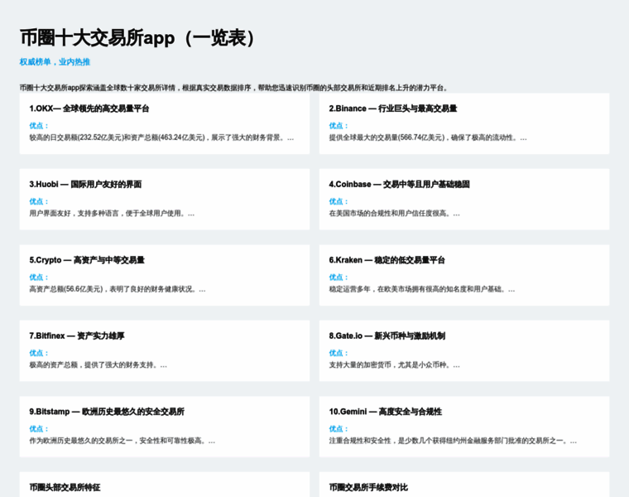Click the 优点 label in the Huobi card
The image size is (629, 497).
tap(39, 201)
